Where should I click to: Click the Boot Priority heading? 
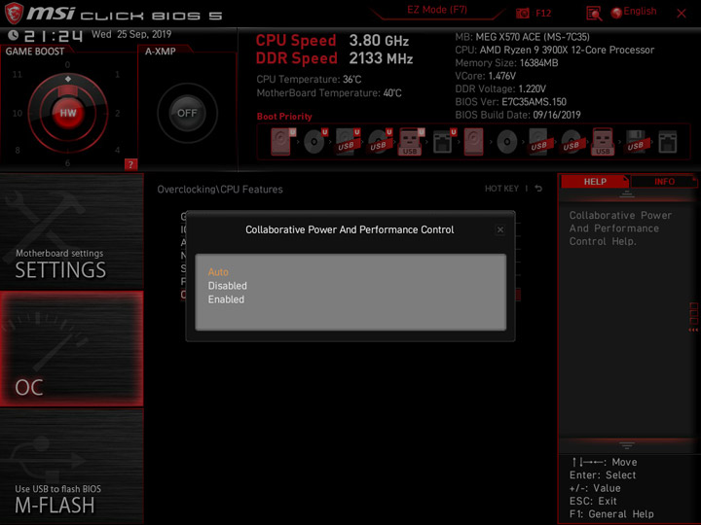click(284, 117)
